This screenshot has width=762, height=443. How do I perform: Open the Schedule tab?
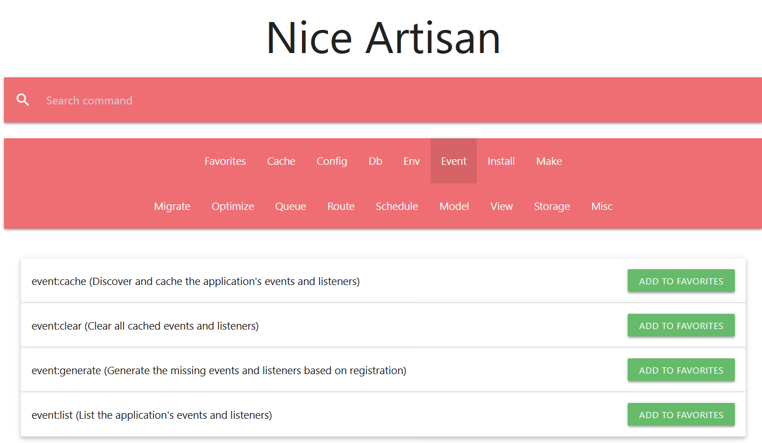click(x=397, y=207)
